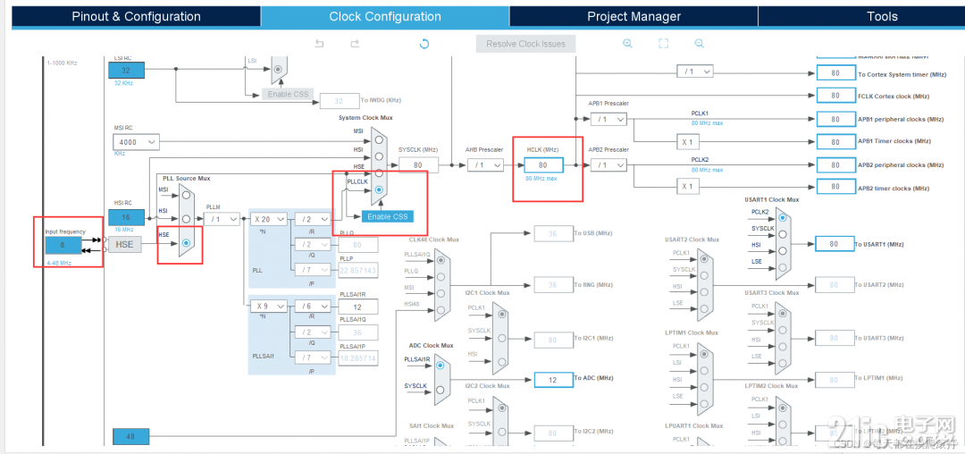
Task: Click the To ADC (MHz) value box
Action: point(553,380)
